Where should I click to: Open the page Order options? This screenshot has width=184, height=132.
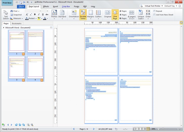pyautogui.click(x=148, y=15)
